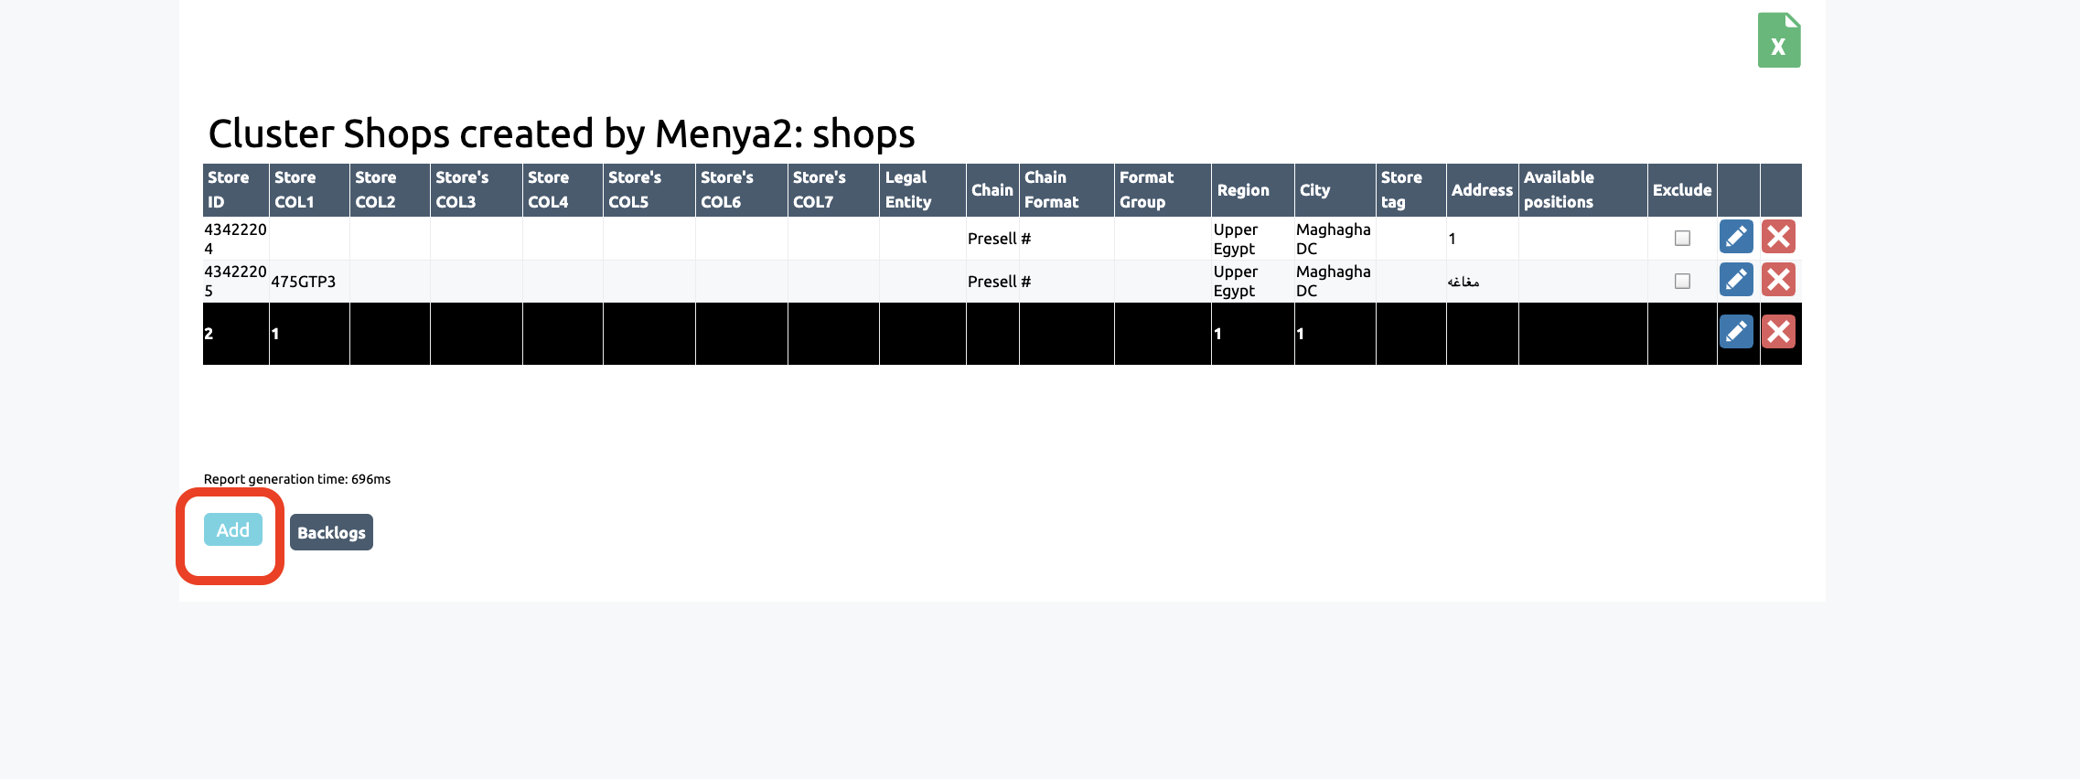The height and width of the screenshot is (779, 2080).
Task: Toggle Exclude checkbox for store 43422205
Action: coord(1681,281)
